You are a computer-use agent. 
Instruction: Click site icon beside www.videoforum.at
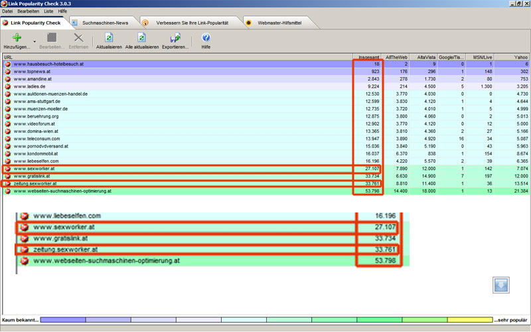(7, 124)
